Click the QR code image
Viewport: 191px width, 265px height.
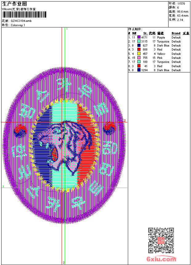(161, 240)
